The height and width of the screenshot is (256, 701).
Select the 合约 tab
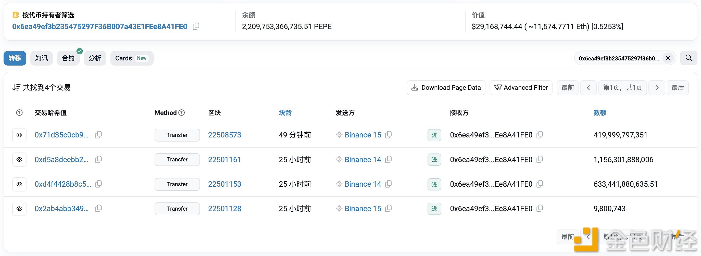click(x=68, y=58)
